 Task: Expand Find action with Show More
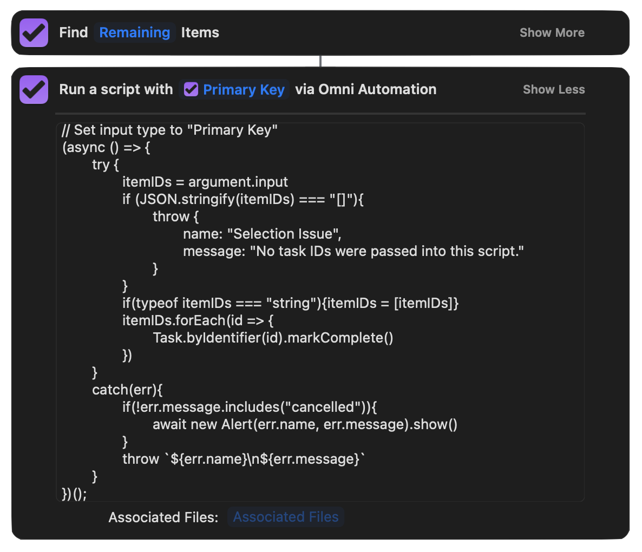coord(552,32)
